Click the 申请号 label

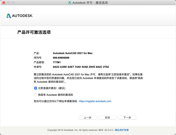(x=38, y=67)
